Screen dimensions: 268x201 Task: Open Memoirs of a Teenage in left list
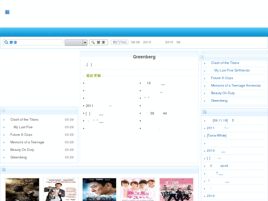coord(27,142)
